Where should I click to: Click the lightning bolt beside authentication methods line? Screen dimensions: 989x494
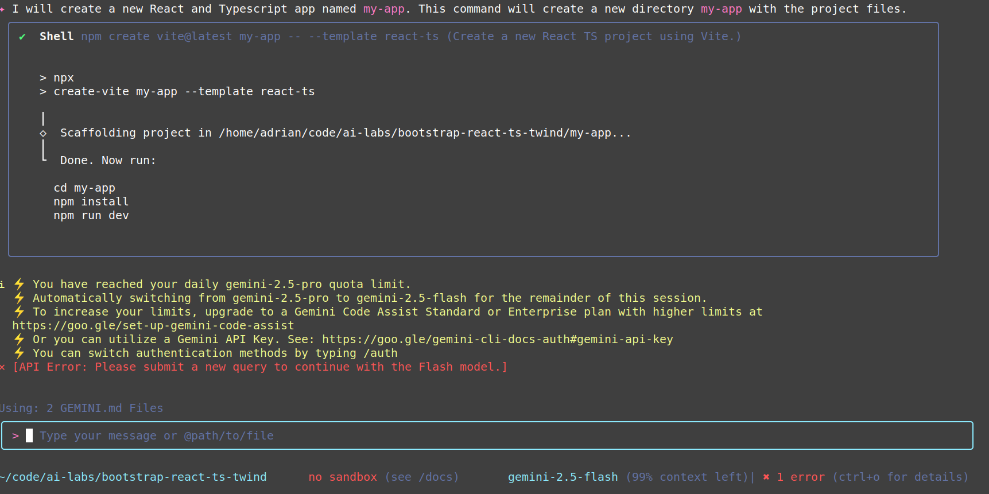(x=20, y=353)
